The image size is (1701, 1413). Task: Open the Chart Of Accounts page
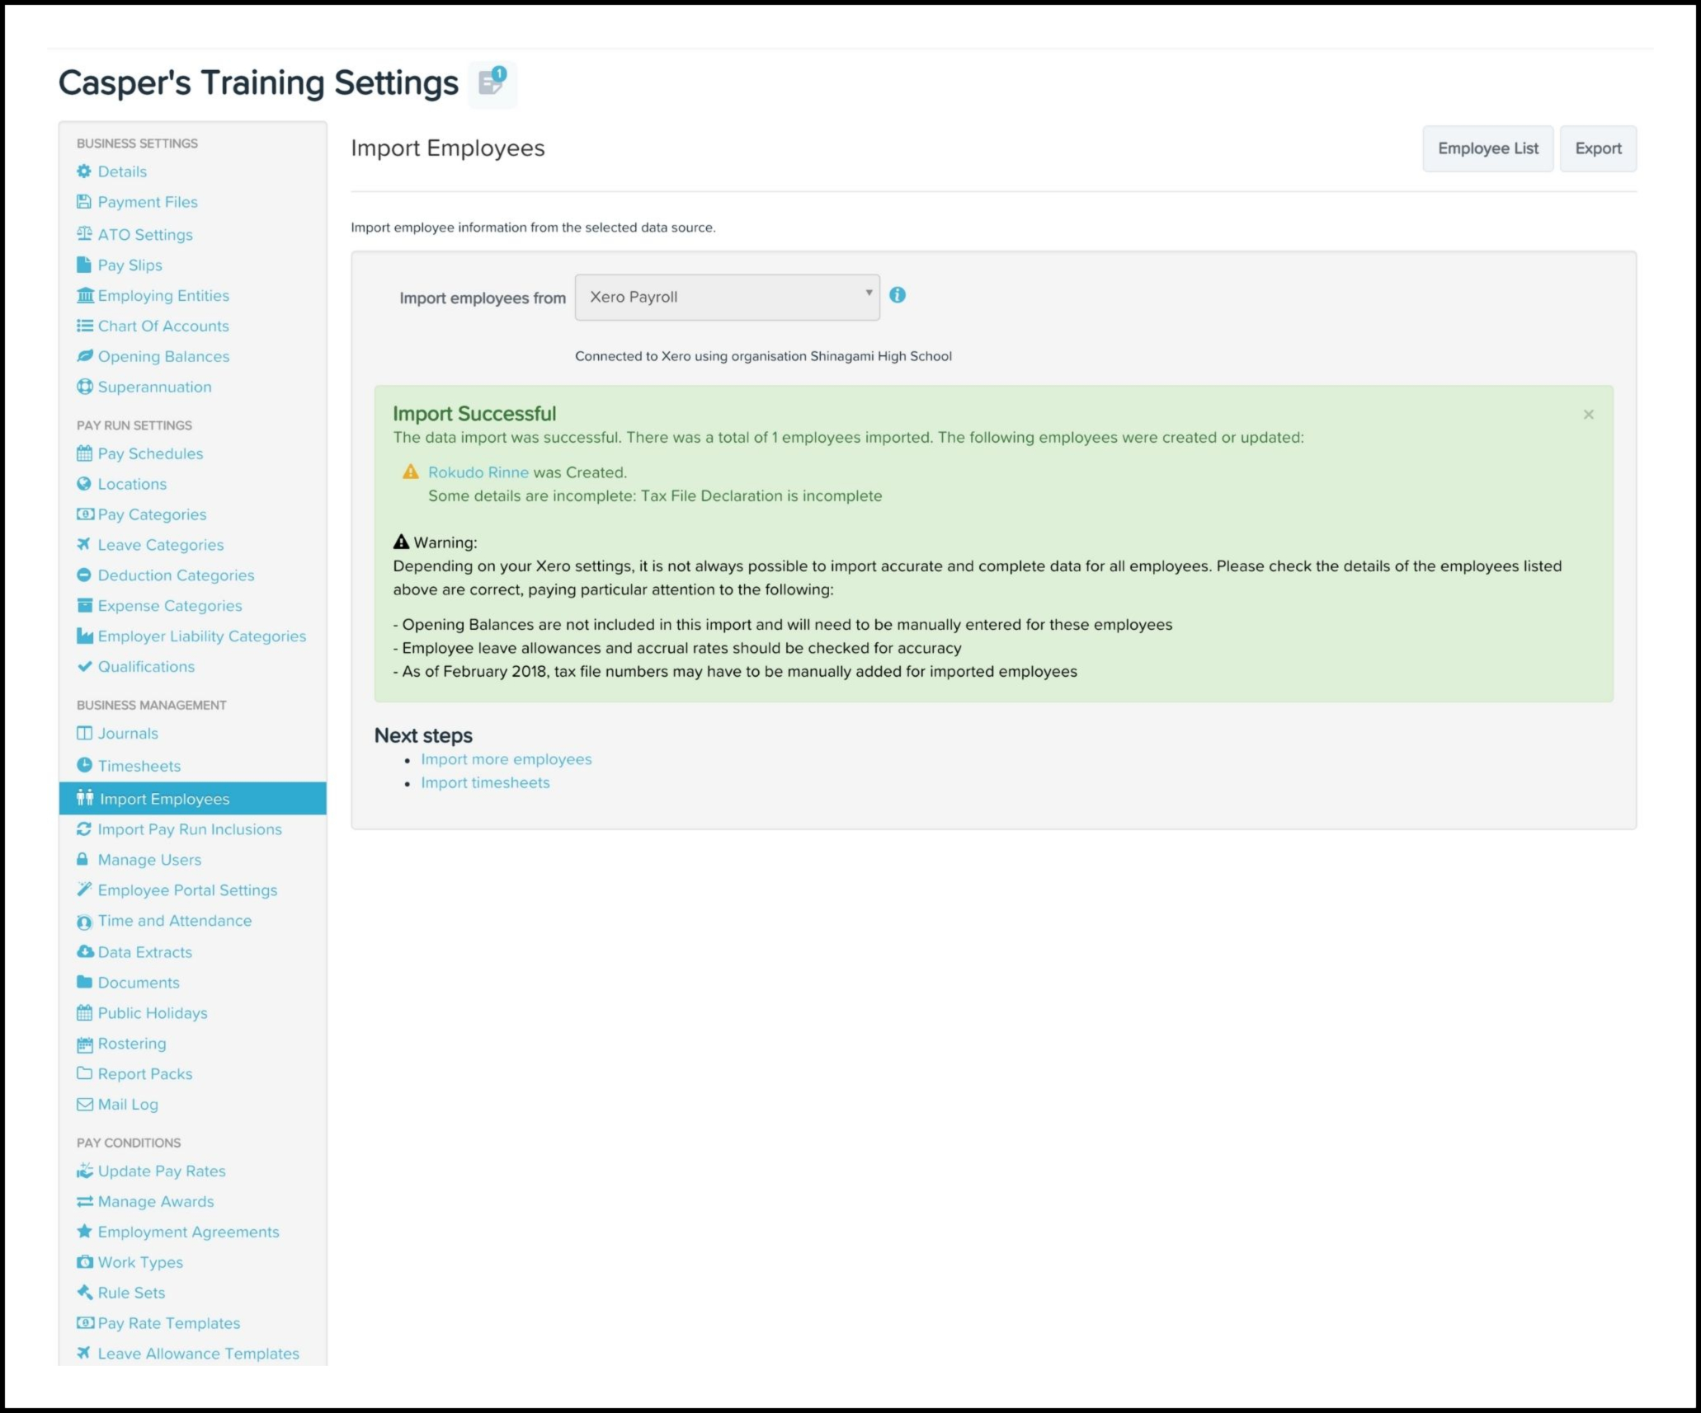(163, 326)
